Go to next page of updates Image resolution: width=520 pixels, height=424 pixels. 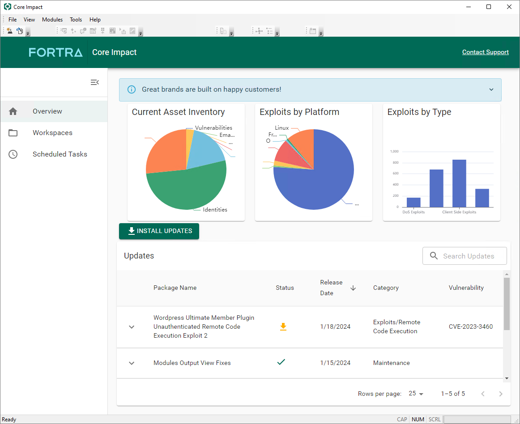(x=501, y=394)
